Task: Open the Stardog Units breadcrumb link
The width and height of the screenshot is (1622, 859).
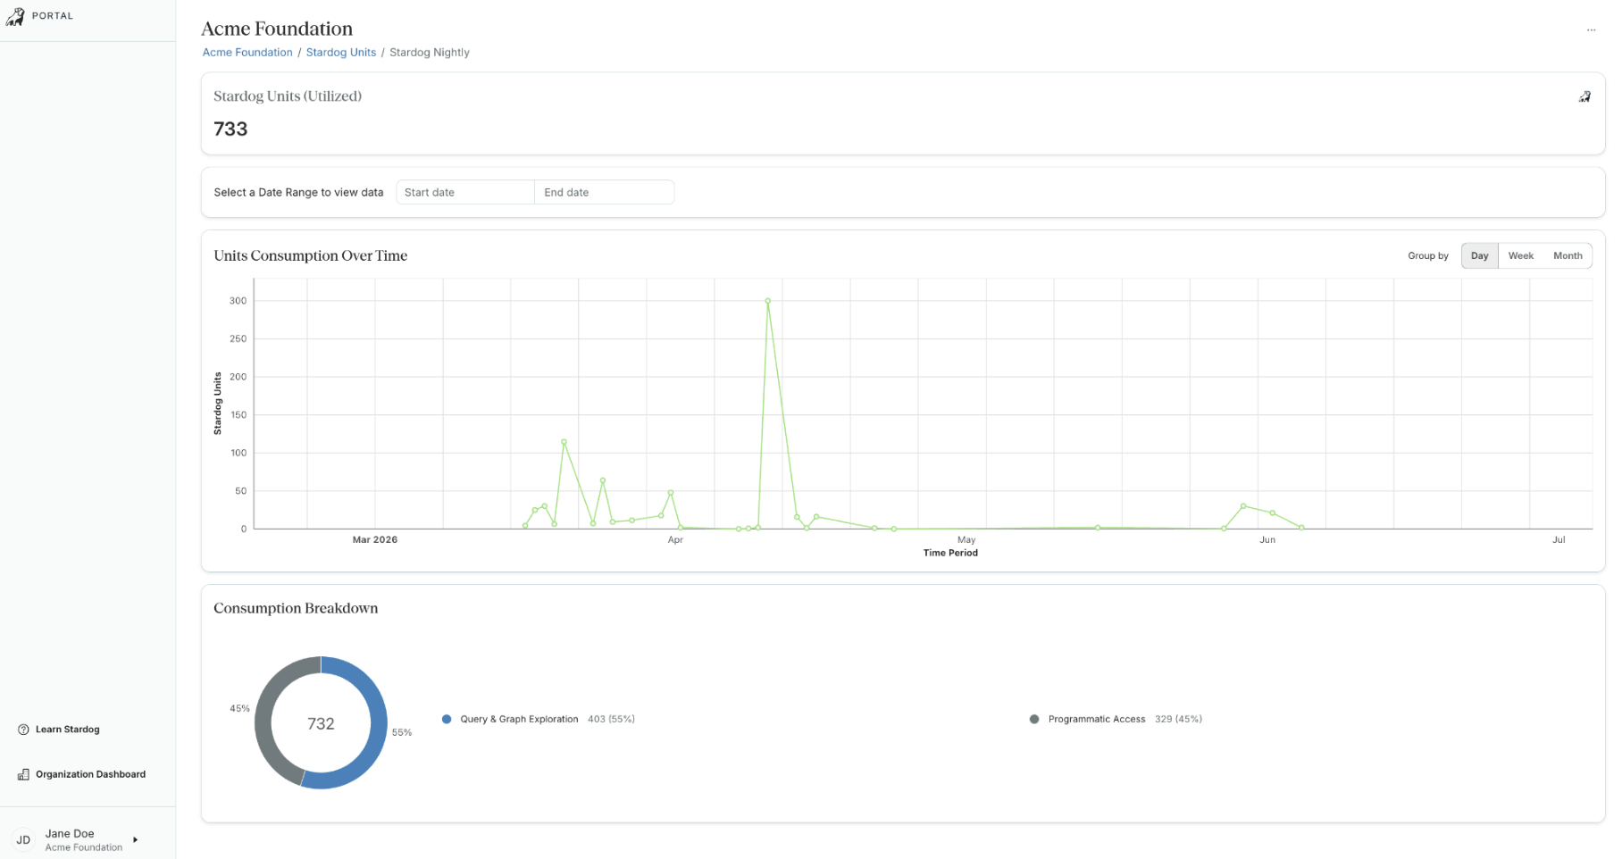Action: [341, 53]
